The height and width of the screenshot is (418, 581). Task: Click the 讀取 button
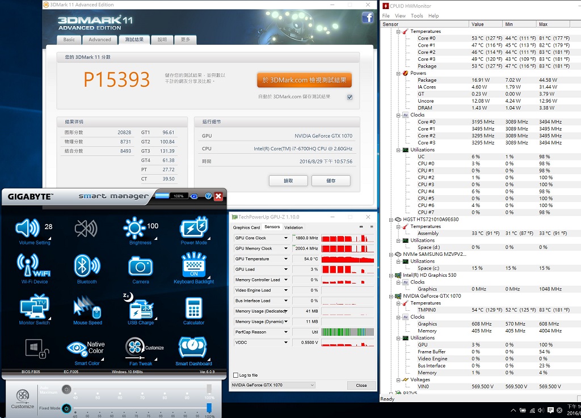click(288, 181)
